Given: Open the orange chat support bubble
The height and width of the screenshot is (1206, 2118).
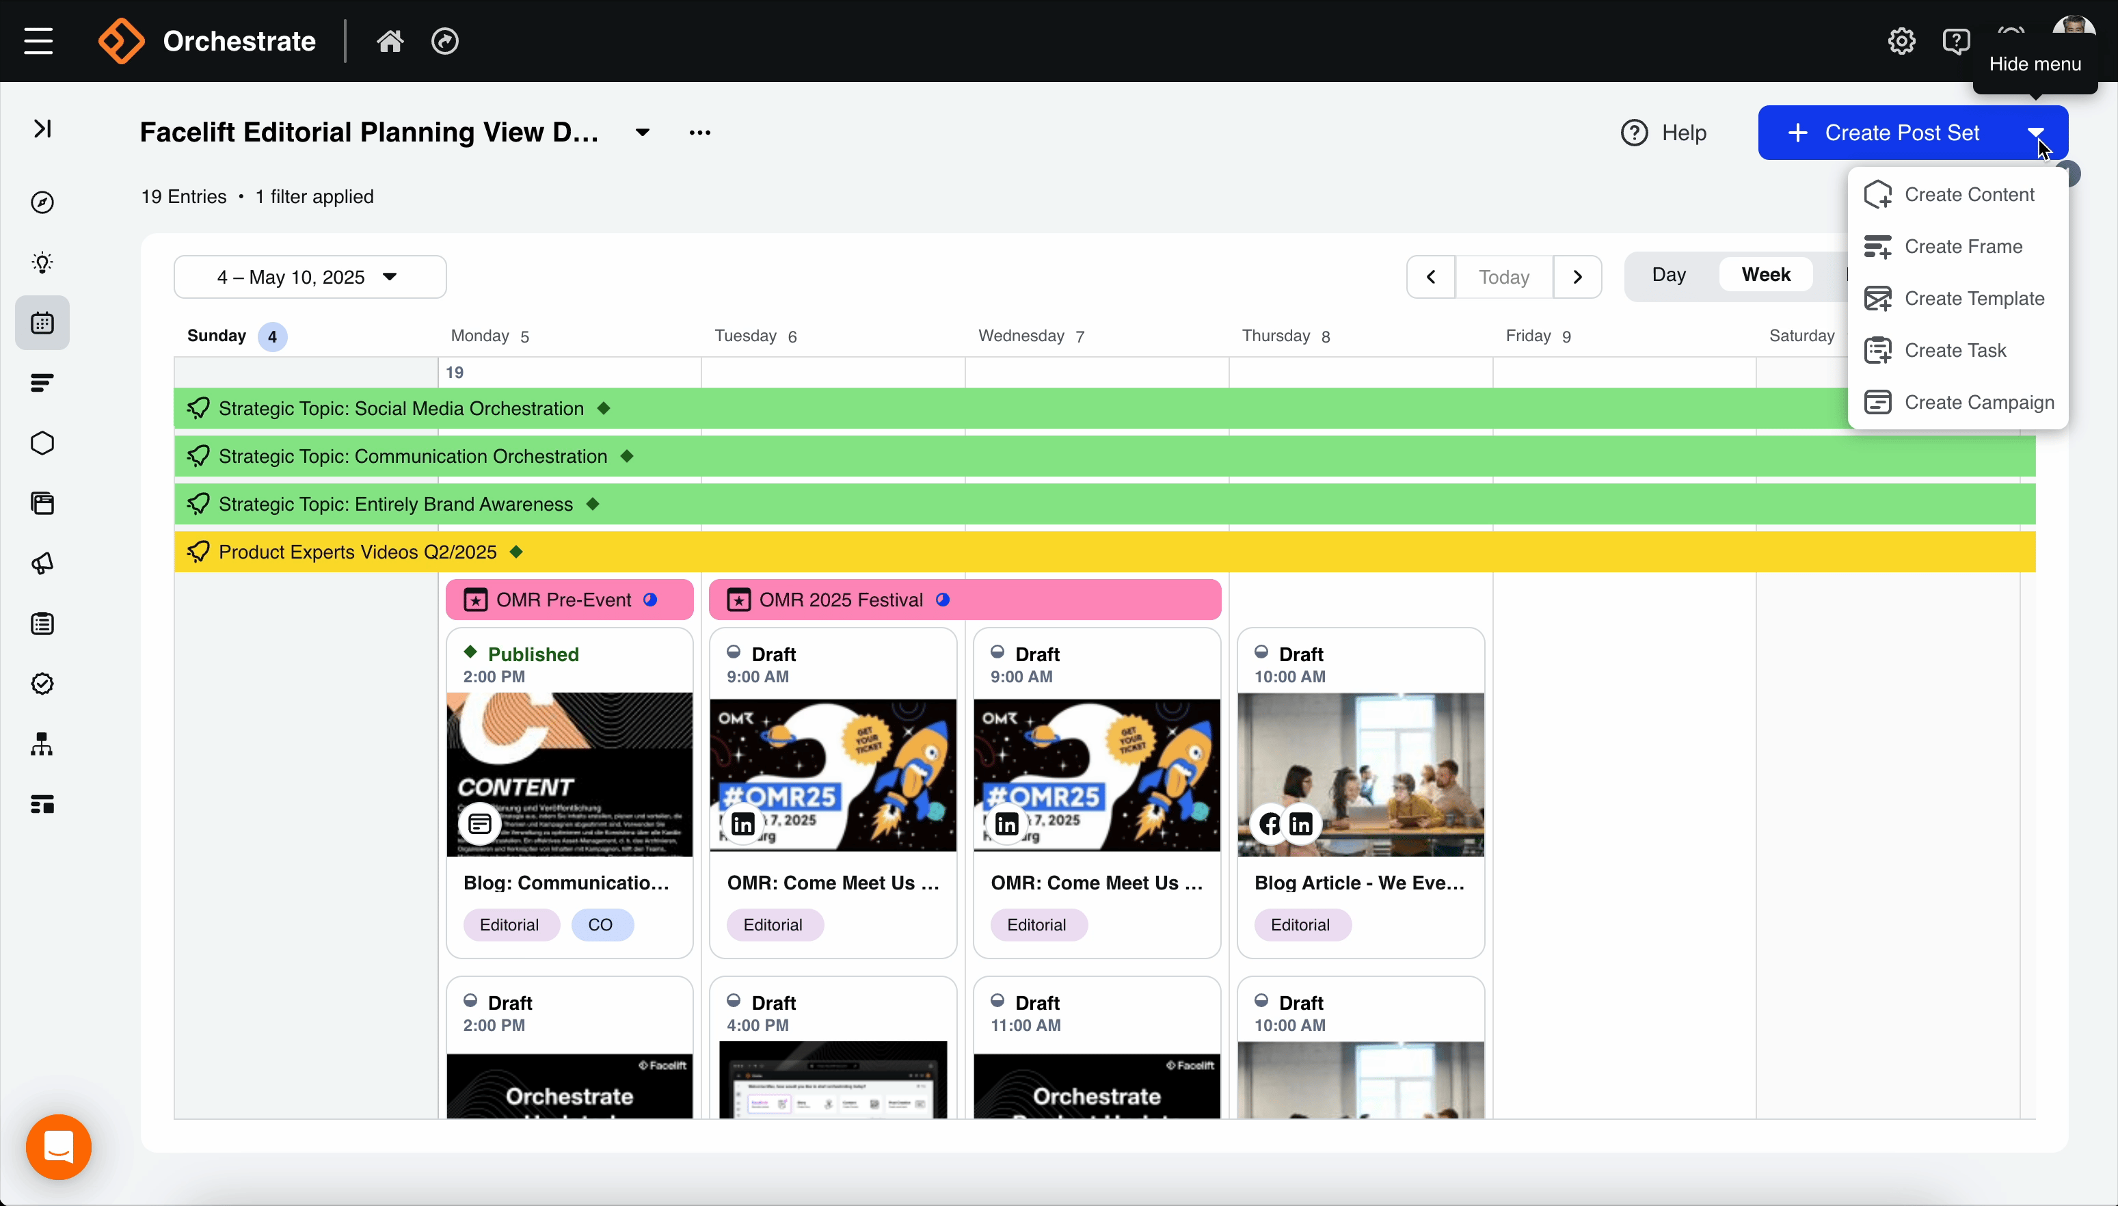Looking at the screenshot, I should [59, 1147].
